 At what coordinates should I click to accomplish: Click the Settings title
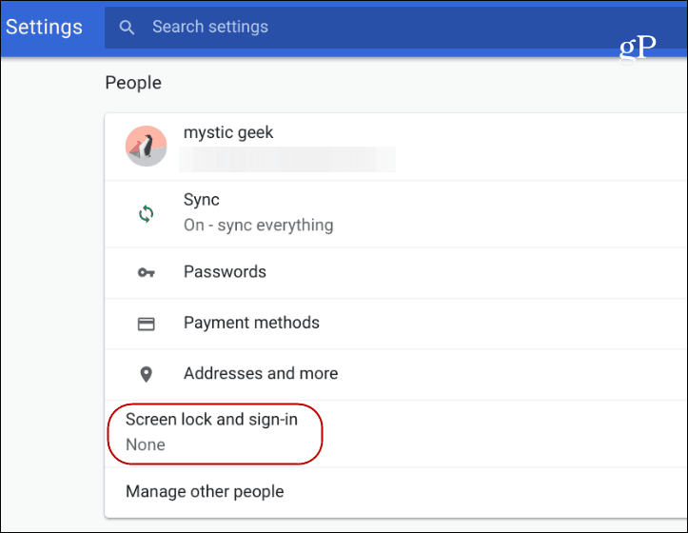coord(44,28)
